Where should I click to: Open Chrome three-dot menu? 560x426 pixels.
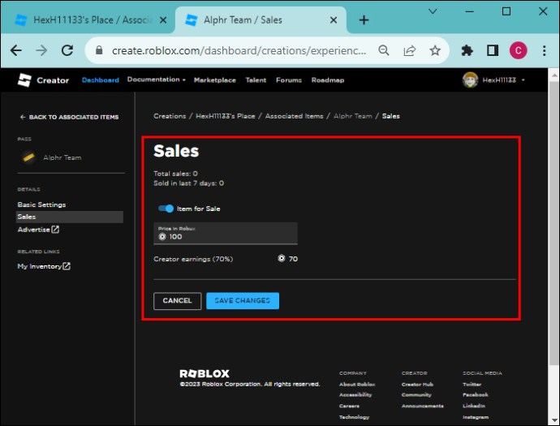pos(544,50)
